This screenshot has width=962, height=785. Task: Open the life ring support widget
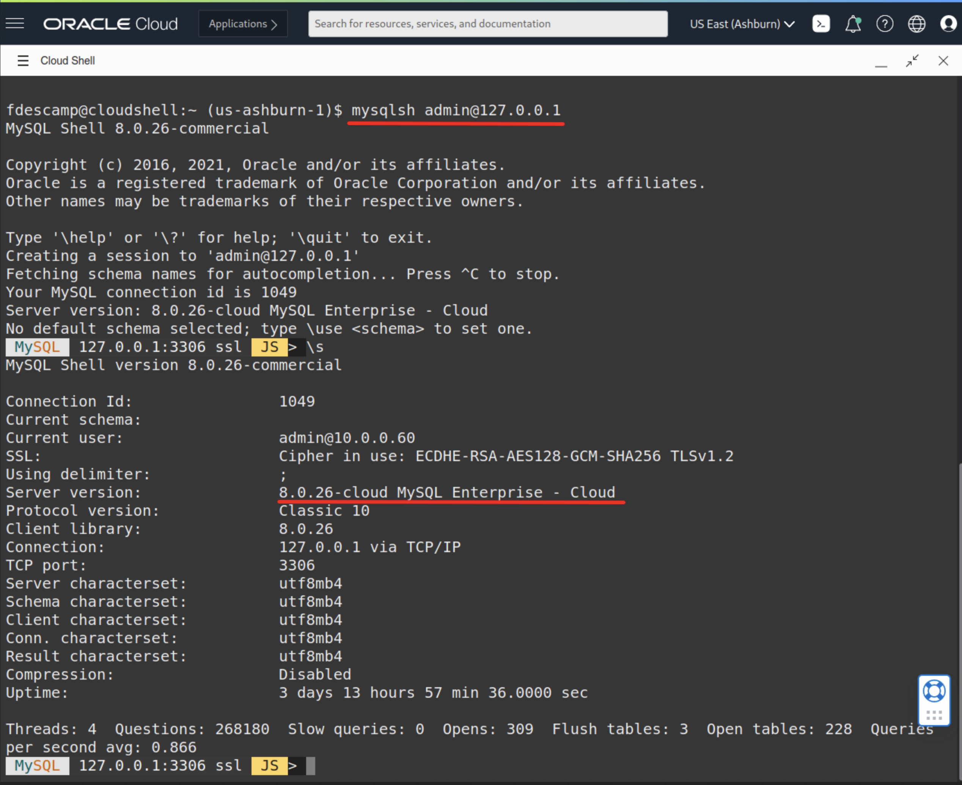(x=934, y=691)
